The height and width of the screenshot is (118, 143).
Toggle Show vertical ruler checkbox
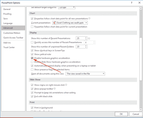(x=32, y=54)
